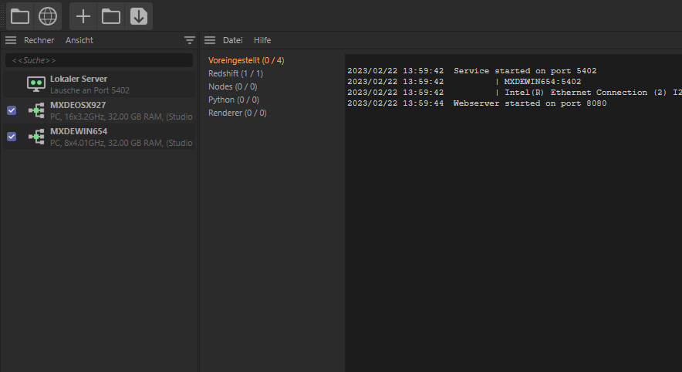Click the second folder icon in toolbar
The width and height of the screenshot is (682, 372).
(111, 16)
